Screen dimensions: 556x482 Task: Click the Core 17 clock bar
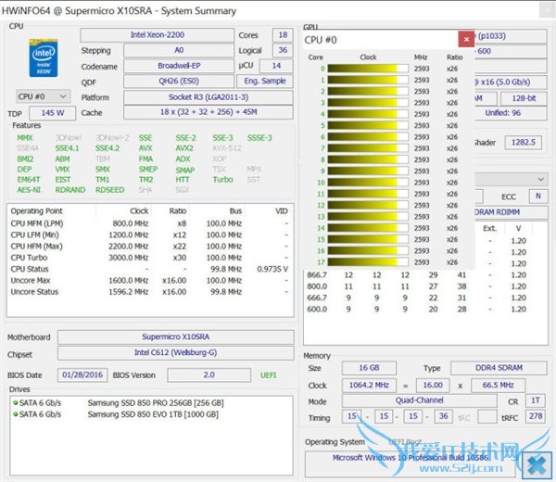(368, 262)
